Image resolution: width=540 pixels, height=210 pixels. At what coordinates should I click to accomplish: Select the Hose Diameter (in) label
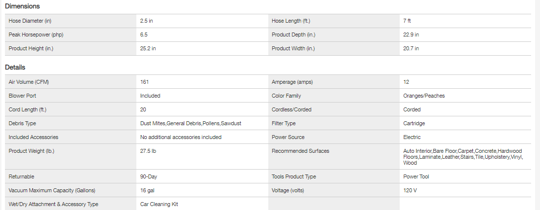click(30, 21)
